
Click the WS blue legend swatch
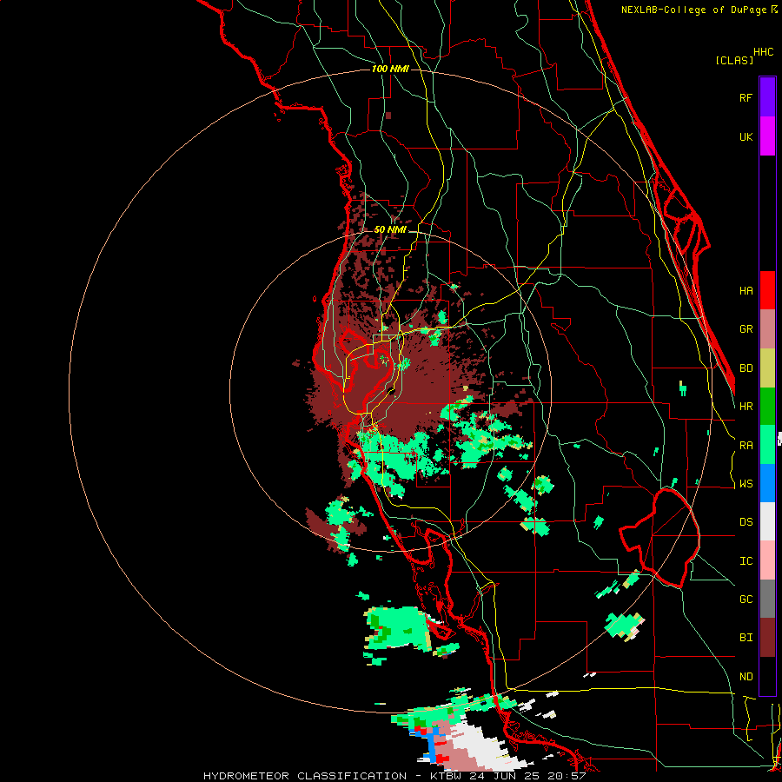(x=767, y=483)
